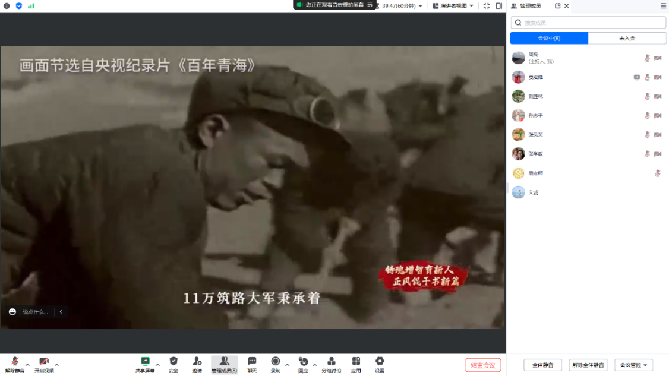
Task: Click the 全体静音 mute all button
Action: 542,365
